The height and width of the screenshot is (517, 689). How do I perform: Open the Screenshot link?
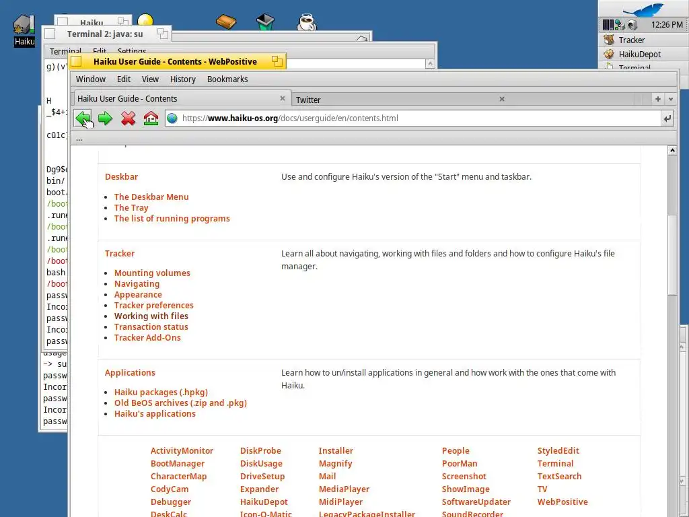click(464, 476)
